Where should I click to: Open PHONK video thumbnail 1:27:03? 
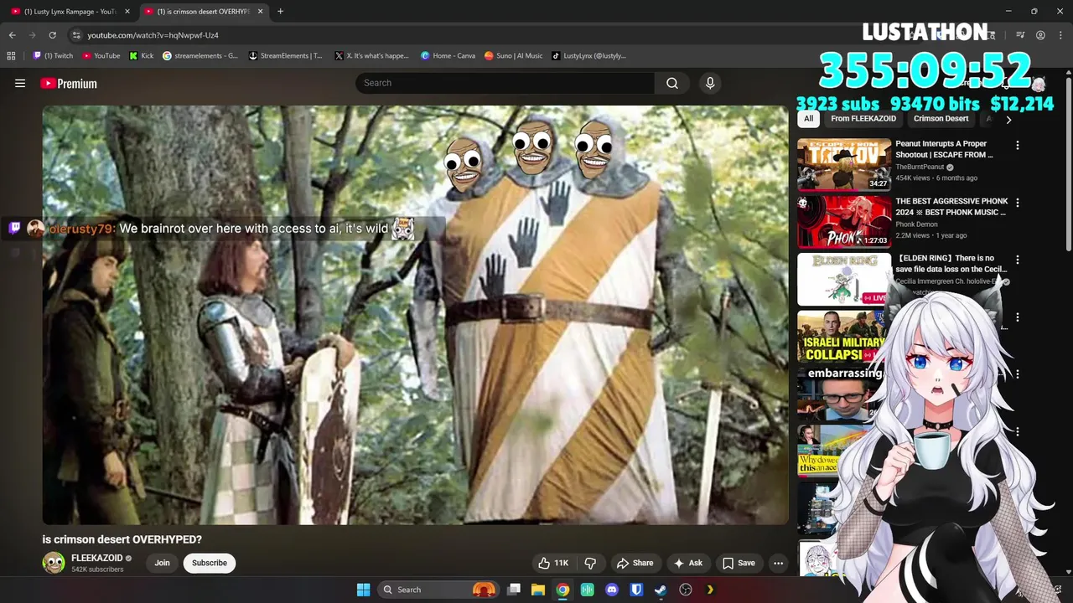pos(843,222)
